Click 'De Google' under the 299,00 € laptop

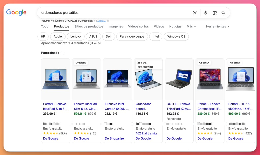tap(51, 139)
